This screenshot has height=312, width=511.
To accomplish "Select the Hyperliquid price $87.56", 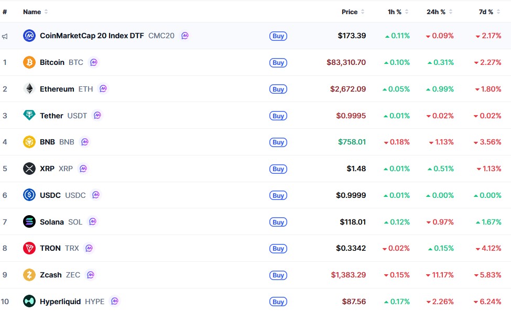I will (354, 302).
